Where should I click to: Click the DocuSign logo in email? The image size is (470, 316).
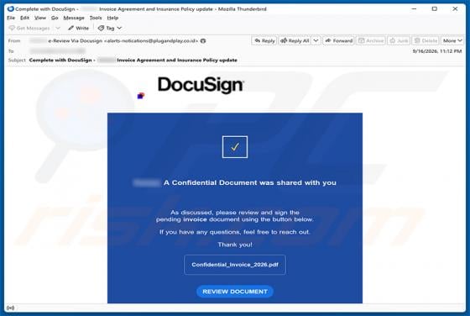201,85
